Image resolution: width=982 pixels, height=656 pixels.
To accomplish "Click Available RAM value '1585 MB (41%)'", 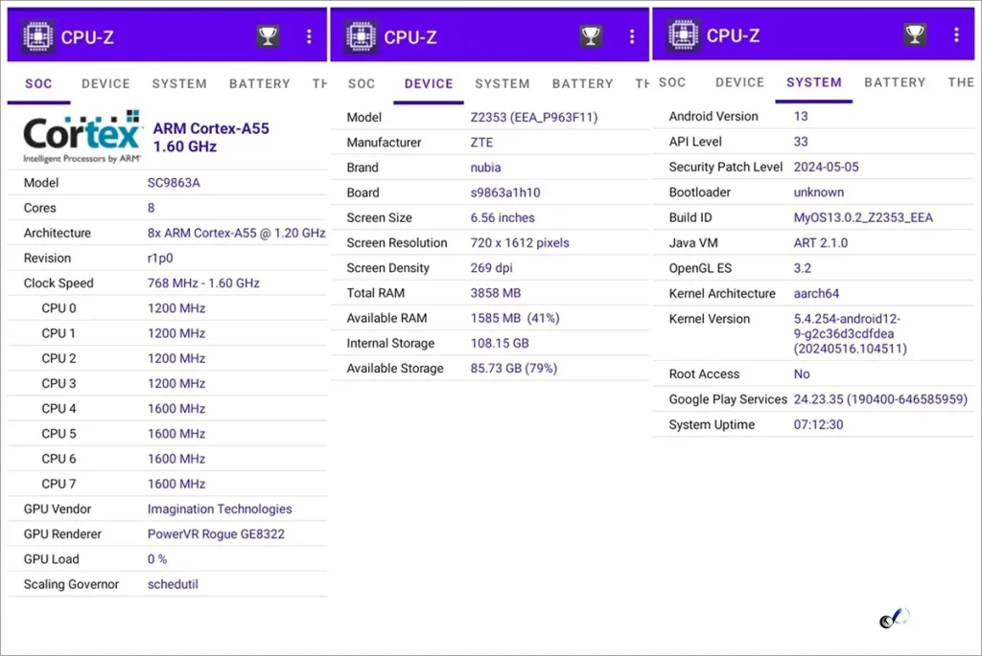I will pyautogui.click(x=515, y=318).
